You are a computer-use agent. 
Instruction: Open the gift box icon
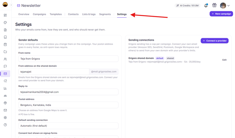pyautogui.click(x=214, y=5)
